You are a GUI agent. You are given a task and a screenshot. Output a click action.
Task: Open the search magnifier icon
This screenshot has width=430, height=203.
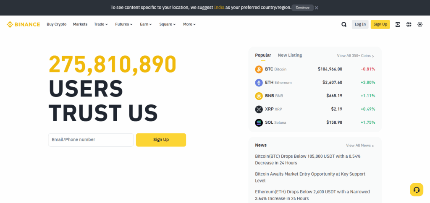344,24
